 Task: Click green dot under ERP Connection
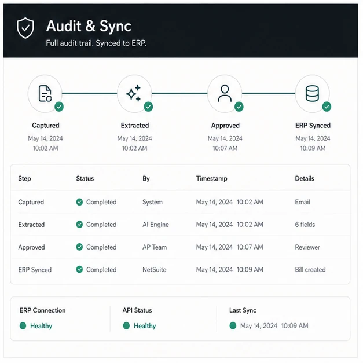coord(23,326)
